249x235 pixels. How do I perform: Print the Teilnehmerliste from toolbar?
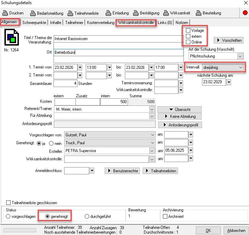70,13
